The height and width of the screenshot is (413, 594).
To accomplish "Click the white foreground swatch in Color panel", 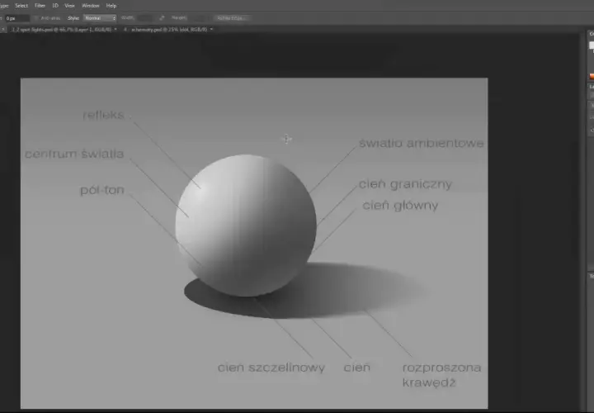I will [592, 45].
